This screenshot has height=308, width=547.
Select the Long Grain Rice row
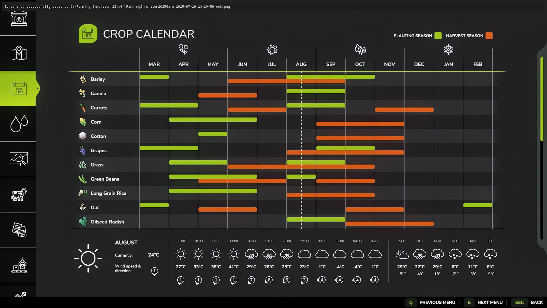point(108,193)
